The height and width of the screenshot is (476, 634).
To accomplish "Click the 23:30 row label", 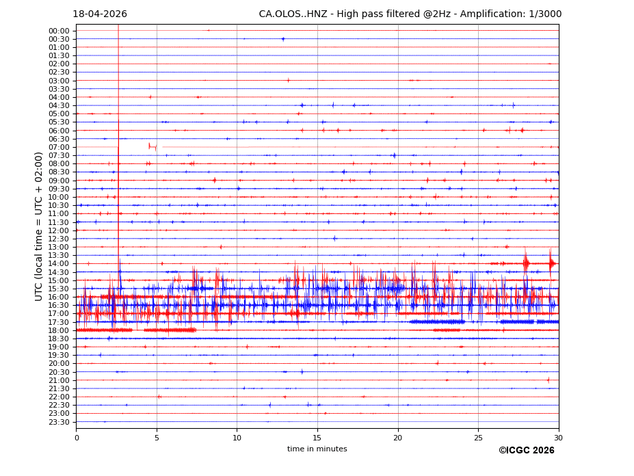I will point(59,422).
